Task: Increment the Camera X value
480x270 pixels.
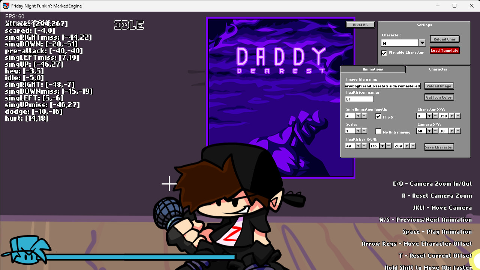Action: coord(429,131)
